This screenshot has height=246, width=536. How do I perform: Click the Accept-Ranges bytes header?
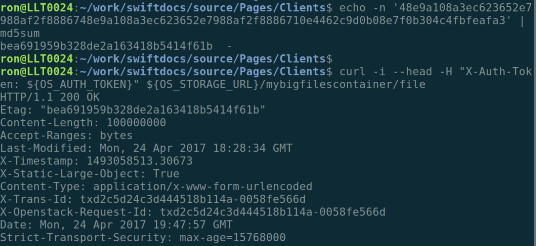(x=66, y=135)
